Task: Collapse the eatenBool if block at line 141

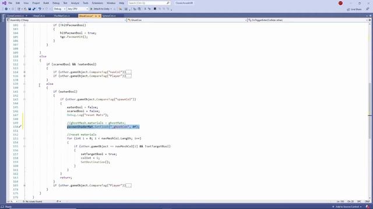Action: [24, 92]
